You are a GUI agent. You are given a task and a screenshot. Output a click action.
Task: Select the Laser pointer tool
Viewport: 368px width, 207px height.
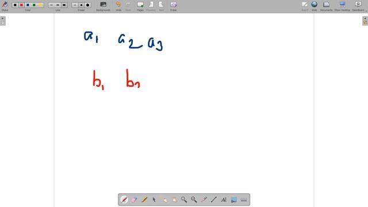[204, 200]
